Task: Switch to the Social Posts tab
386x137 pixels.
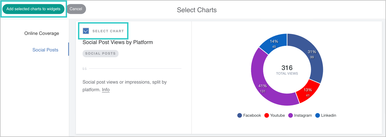Action: pos(45,50)
